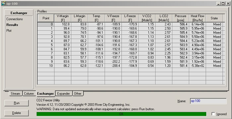Open the Connections page in sidebar
The width and height of the screenshot is (232, 119).
coord(15,19)
